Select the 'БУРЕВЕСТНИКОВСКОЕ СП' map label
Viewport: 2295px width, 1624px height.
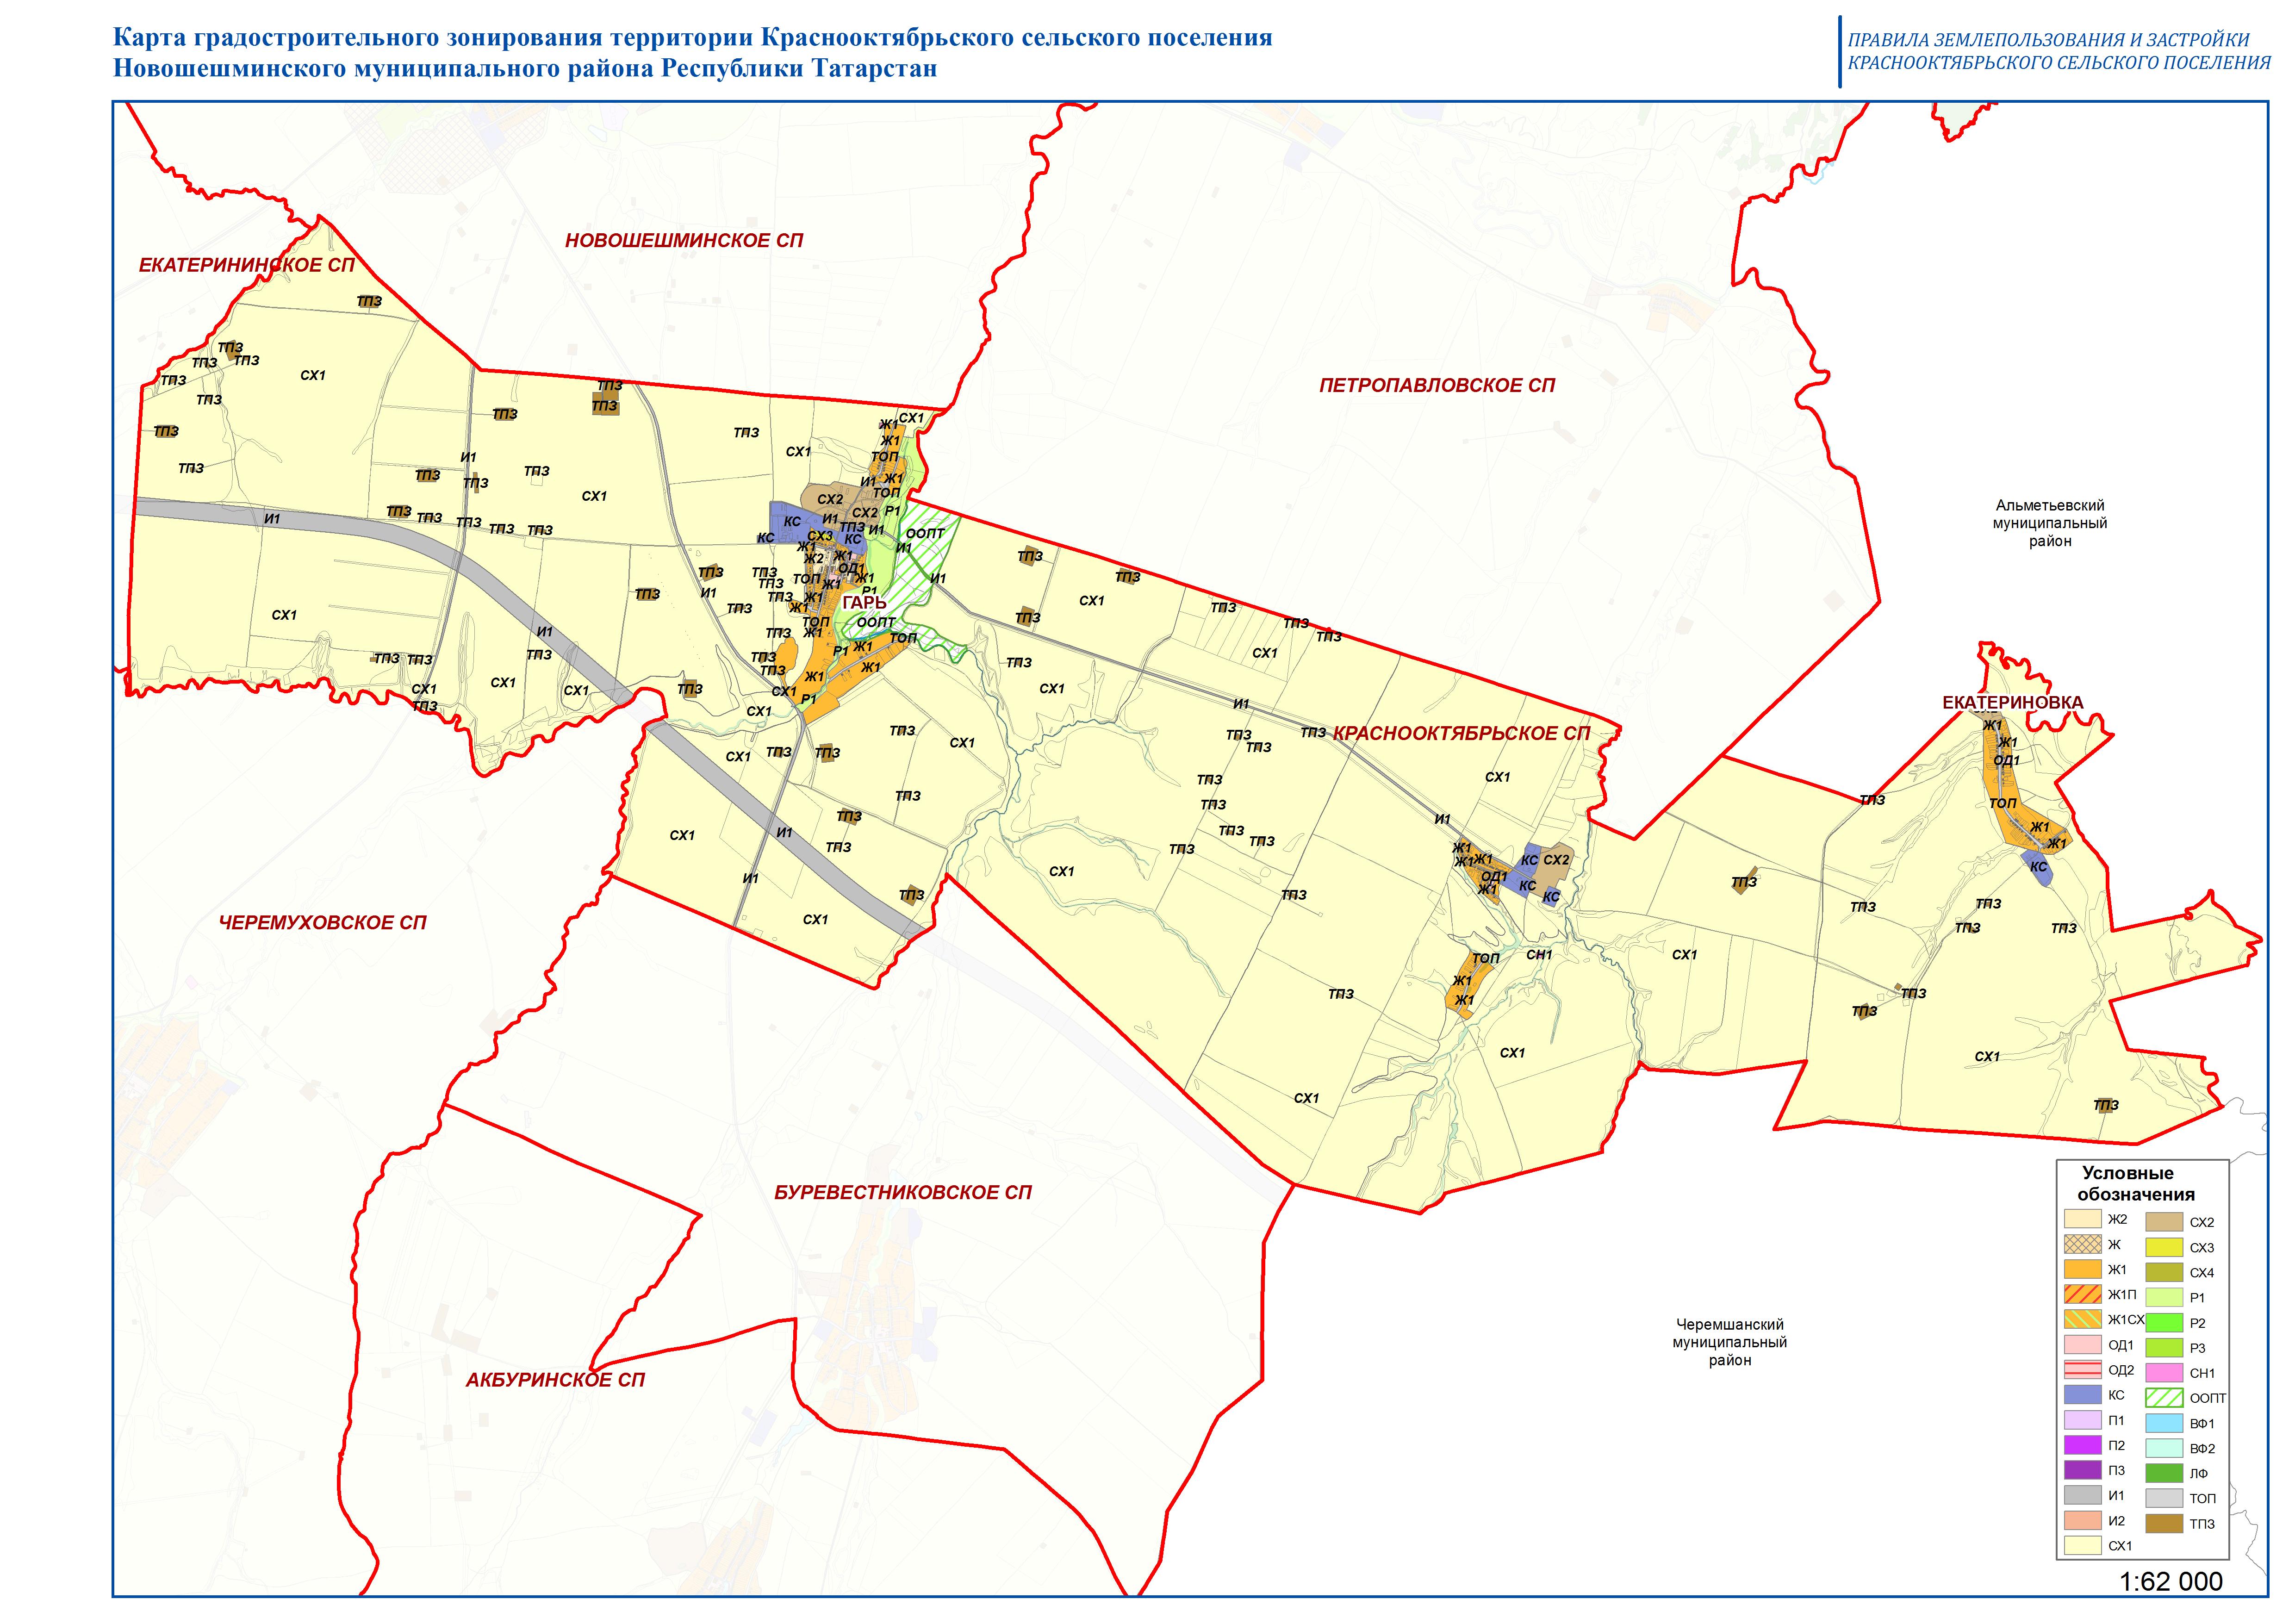[x=903, y=1193]
